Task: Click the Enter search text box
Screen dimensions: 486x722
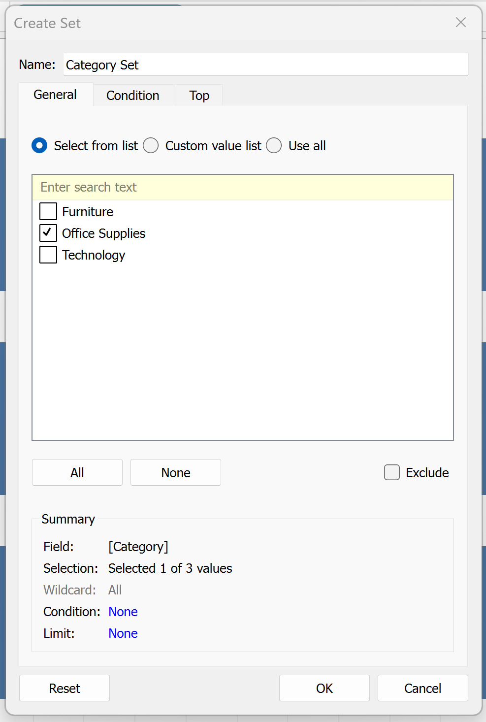Action: pyautogui.click(x=242, y=188)
